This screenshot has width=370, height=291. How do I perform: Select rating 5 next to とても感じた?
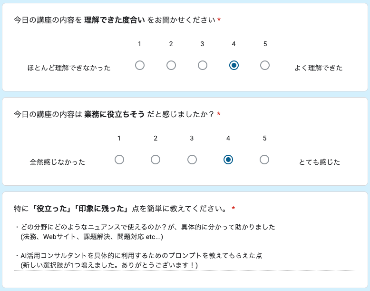tap(264, 160)
